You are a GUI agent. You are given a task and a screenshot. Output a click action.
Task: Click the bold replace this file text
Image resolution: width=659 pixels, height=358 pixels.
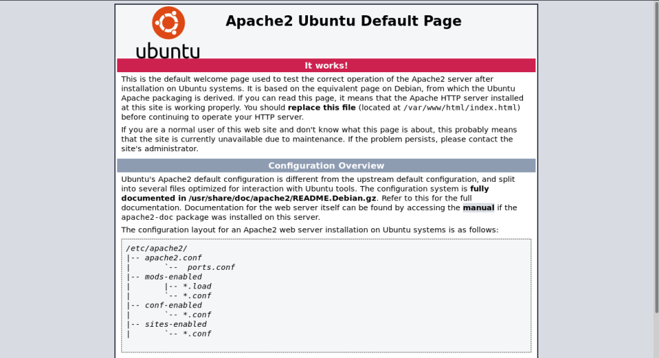pos(321,108)
